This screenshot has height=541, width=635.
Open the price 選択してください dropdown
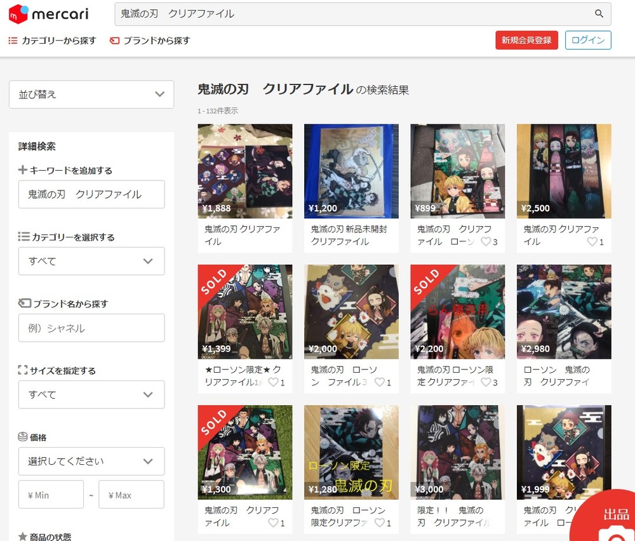[91, 461]
